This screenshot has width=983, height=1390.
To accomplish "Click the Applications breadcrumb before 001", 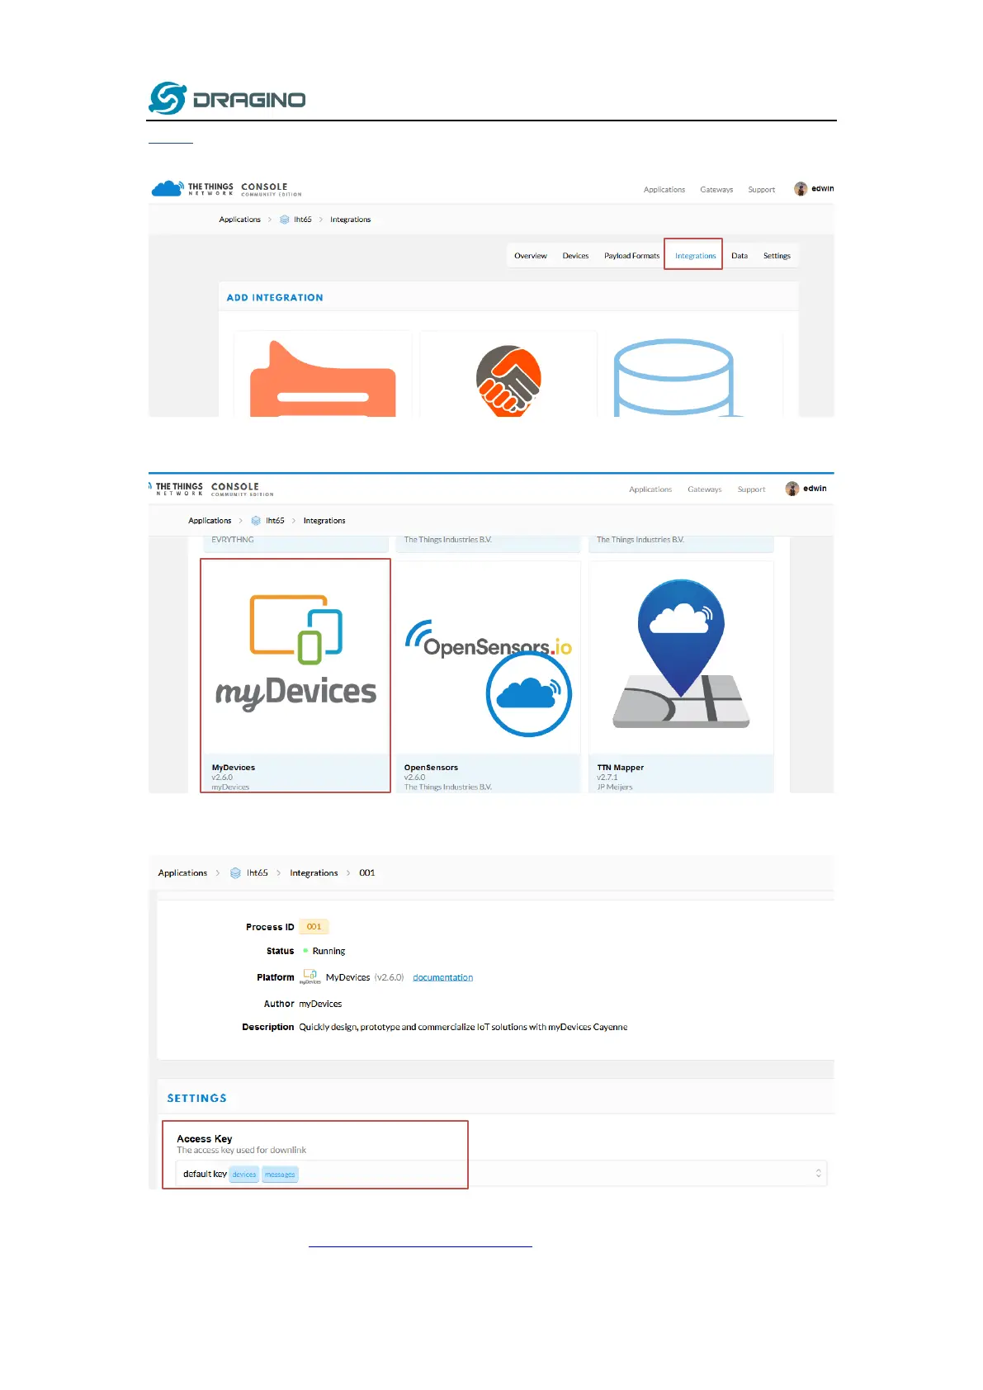I will 182,873.
